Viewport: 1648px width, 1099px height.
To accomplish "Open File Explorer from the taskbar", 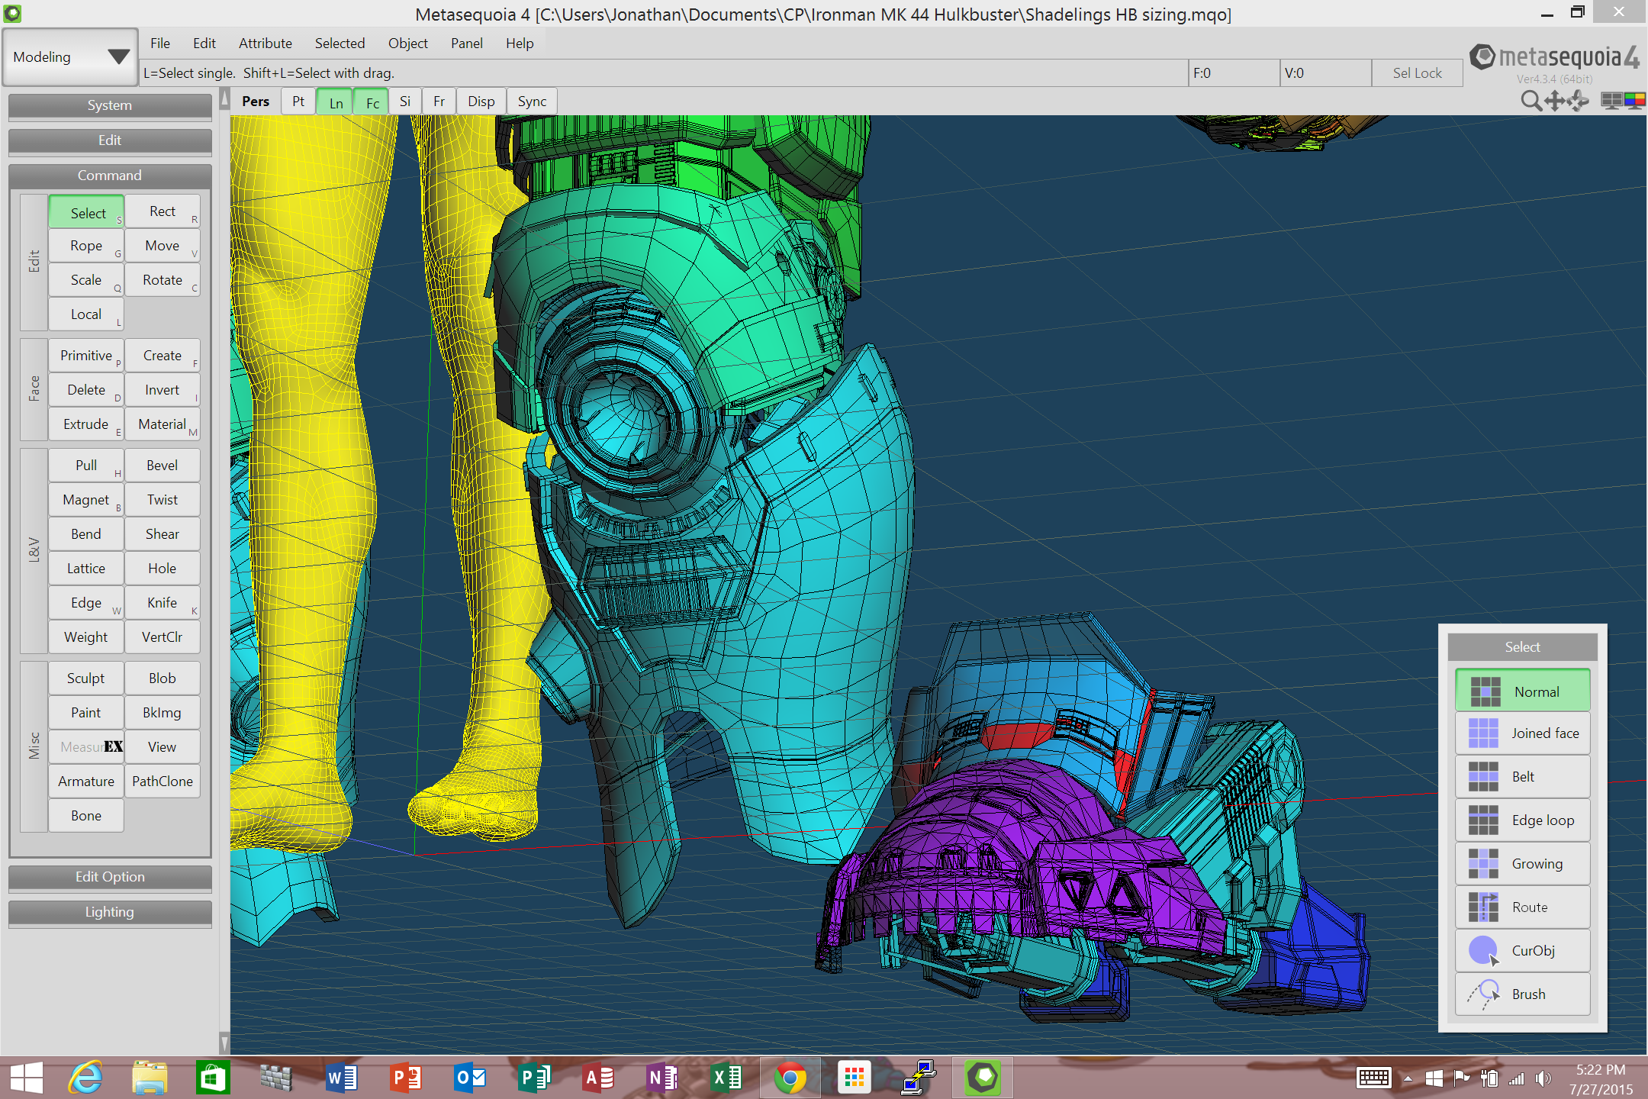I will 150,1078.
